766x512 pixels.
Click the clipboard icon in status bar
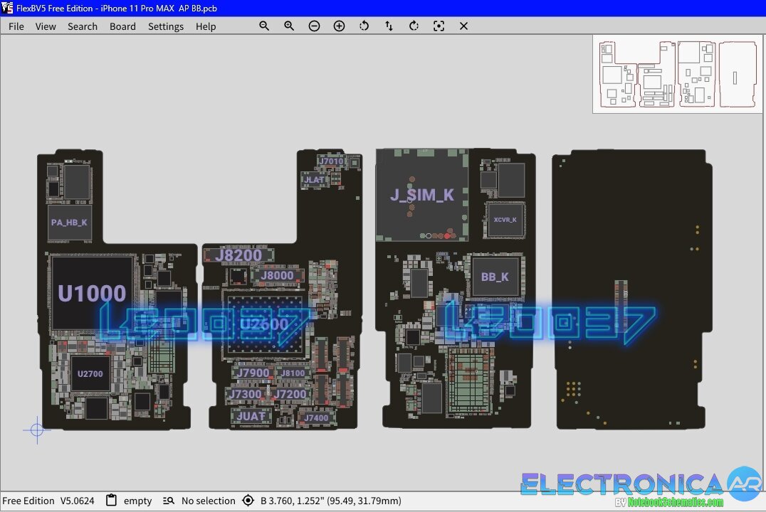click(111, 501)
